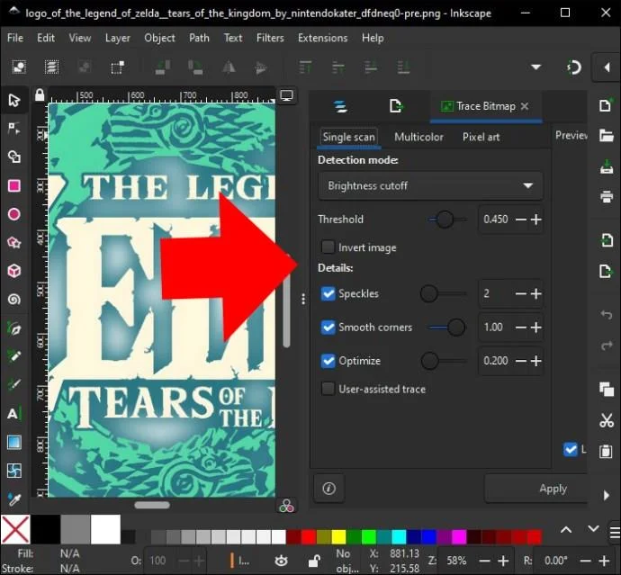Click the Save document icon
This screenshot has width=621, height=575.
tap(606, 166)
